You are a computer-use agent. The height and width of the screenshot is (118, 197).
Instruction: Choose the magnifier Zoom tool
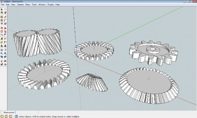tap(2, 53)
